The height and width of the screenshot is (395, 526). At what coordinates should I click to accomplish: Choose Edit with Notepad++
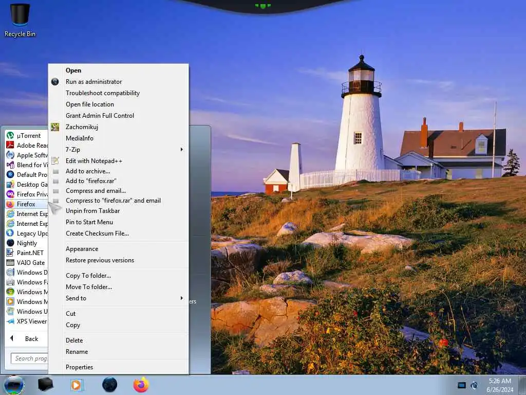click(94, 161)
